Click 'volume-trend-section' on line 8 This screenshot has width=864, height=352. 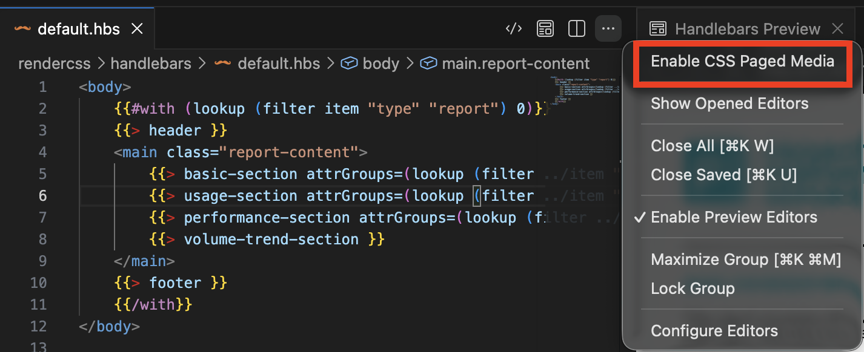pos(271,240)
